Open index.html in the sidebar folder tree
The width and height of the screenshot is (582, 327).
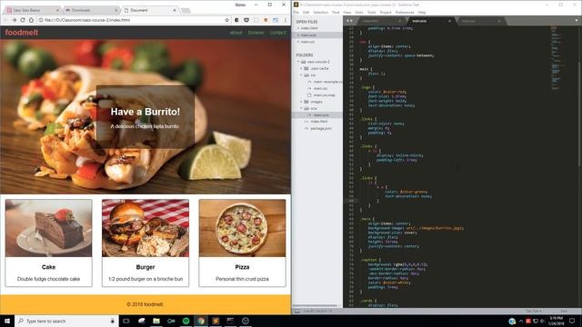(319, 122)
